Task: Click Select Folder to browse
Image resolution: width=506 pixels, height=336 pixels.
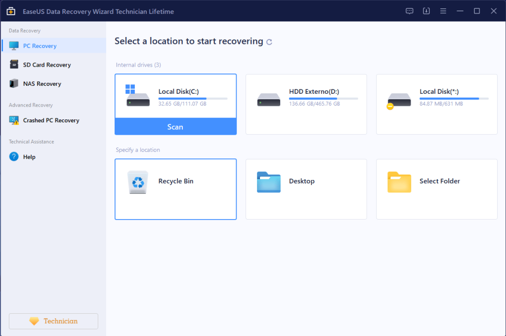Action: pos(437,189)
